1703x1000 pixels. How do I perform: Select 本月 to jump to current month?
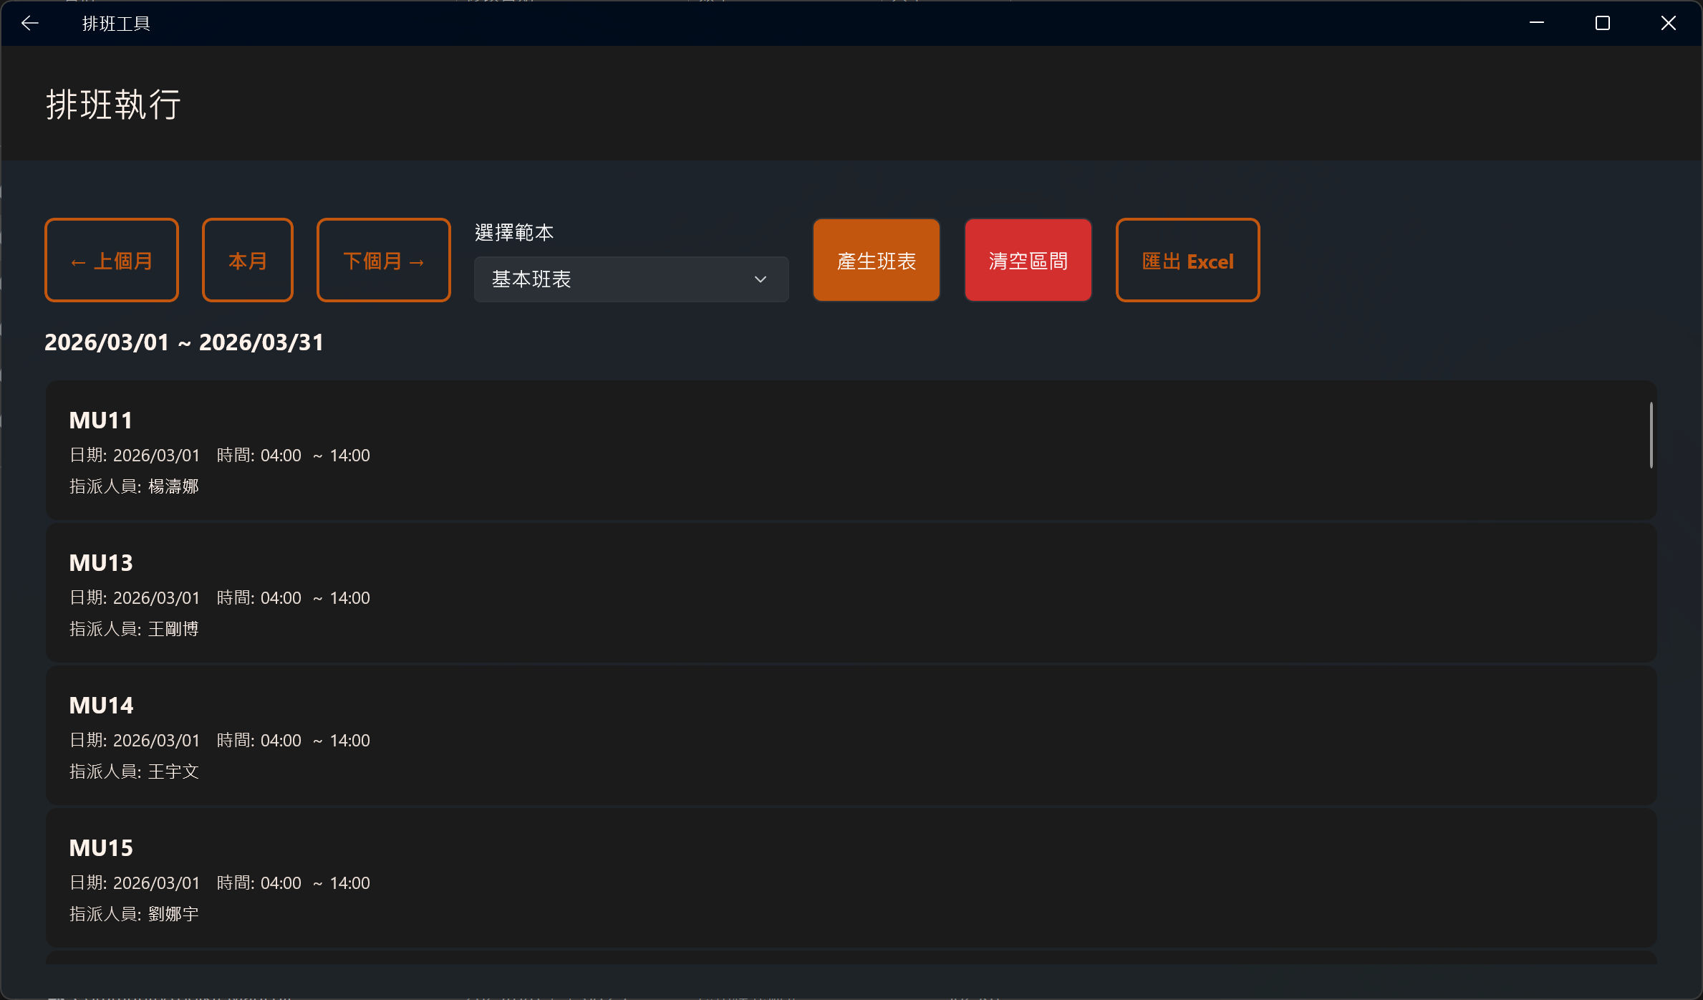247,259
